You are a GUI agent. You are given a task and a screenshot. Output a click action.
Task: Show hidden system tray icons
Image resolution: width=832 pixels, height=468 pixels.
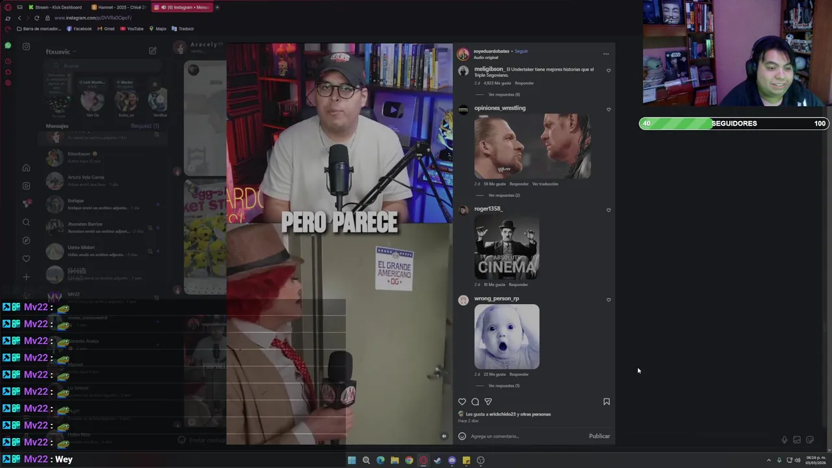[770, 460]
